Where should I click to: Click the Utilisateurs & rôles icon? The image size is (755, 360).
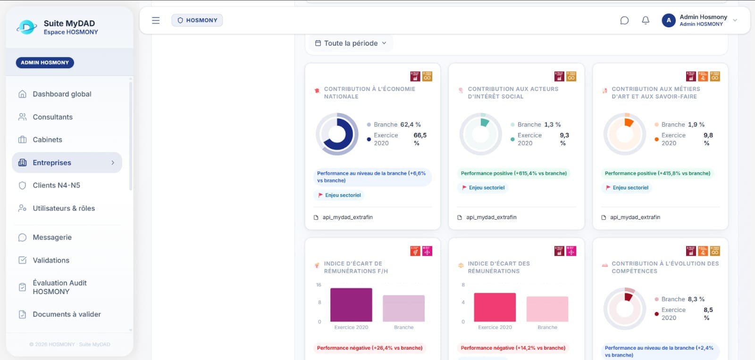[x=22, y=208]
